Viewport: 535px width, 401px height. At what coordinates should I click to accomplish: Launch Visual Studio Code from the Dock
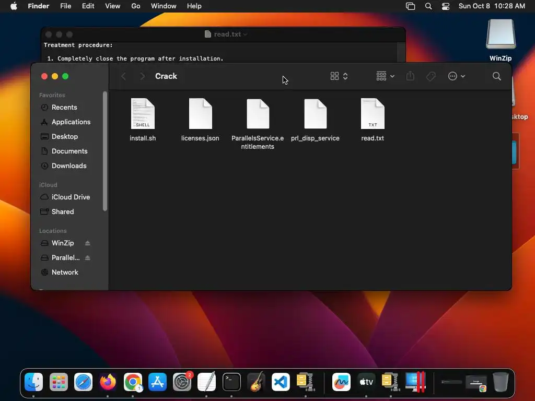281,382
